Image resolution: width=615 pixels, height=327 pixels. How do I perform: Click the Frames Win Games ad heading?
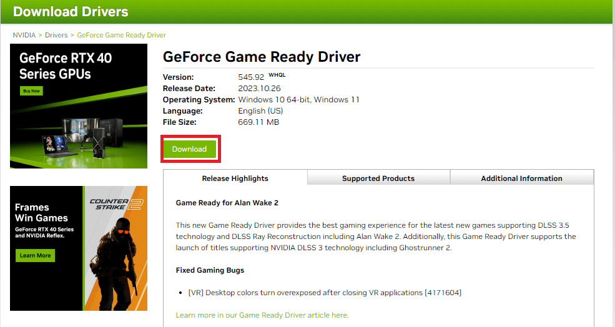click(41, 213)
